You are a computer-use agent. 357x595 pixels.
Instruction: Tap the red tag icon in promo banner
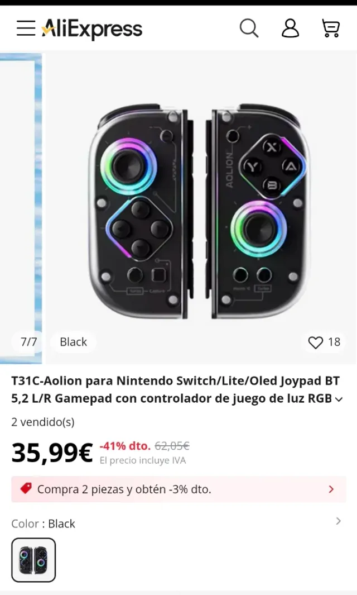tap(26, 489)
